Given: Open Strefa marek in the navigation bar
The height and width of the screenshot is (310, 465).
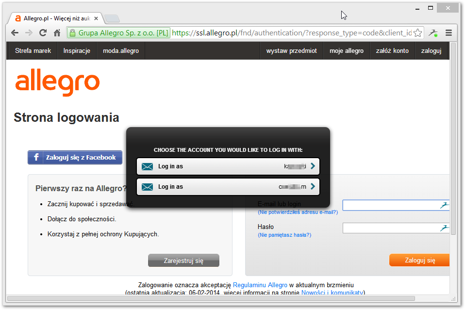Looking at the screenshot, I should [33, 50].
